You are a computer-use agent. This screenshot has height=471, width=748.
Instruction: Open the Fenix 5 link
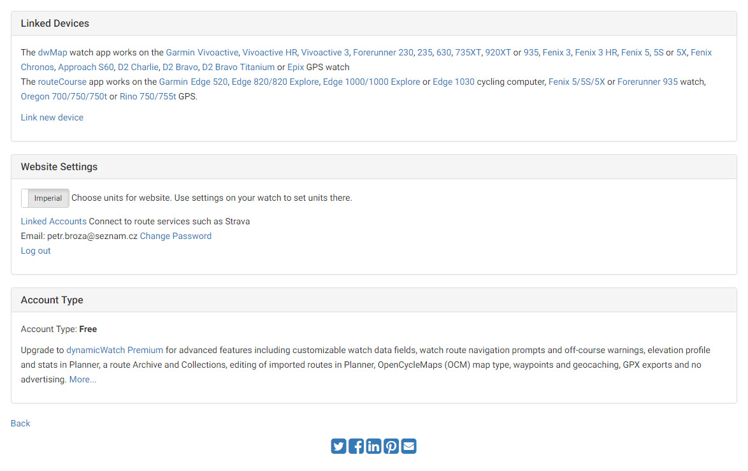[635, 52]
